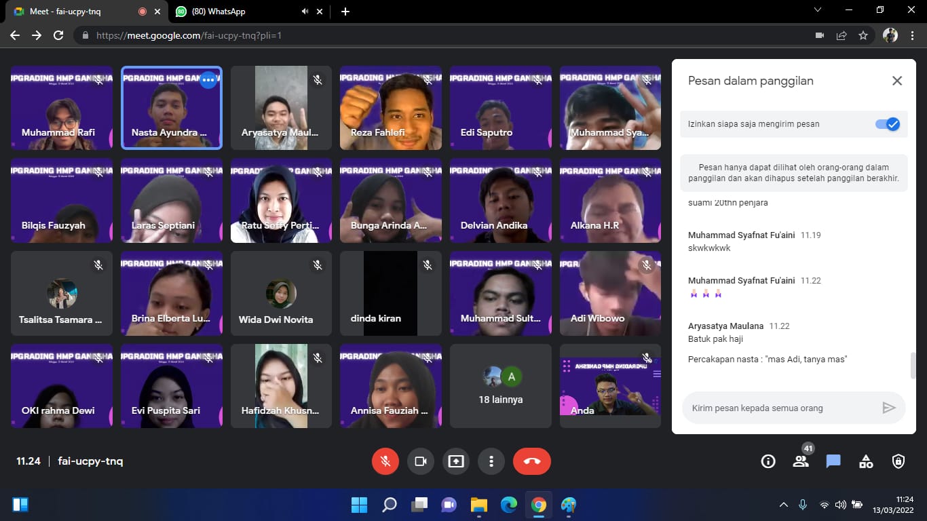Image resolution: width=927 pixels, height=521 pixels.
Task: Turn off the camera button
Action: (421, 461)
